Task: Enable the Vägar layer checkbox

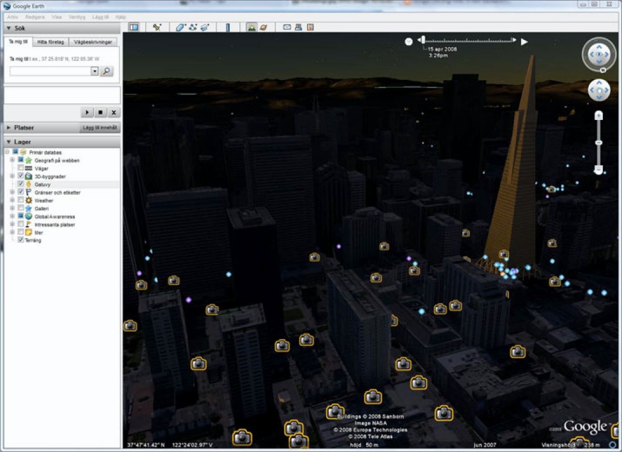Action: coord(20,168)
